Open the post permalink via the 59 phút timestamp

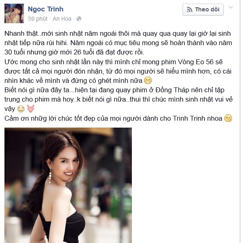coord(38,19)
